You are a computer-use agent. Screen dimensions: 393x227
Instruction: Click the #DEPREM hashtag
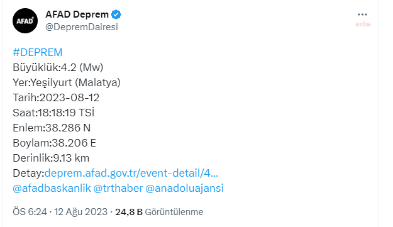pyautogui.click(x=37, y=52)
